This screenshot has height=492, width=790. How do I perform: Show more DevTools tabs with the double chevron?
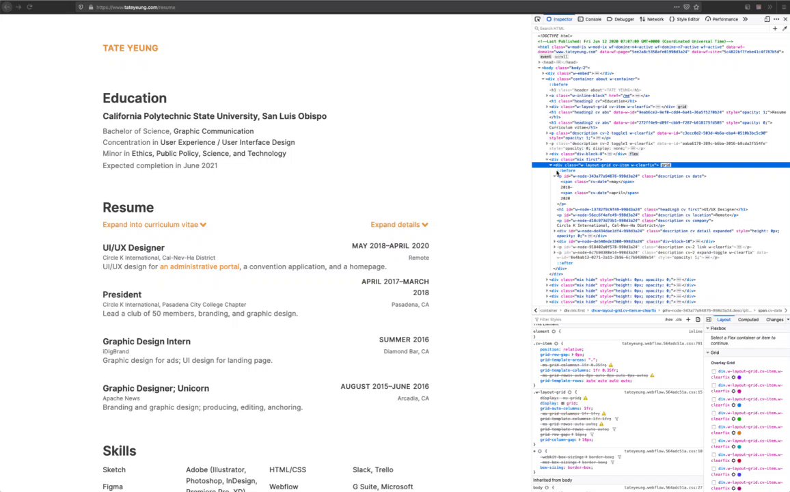[x=745, y=19]
